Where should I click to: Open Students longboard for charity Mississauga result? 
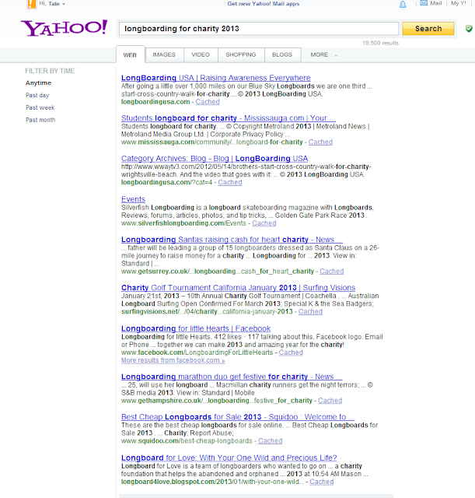pyautogui.click(x=229, y=118)
